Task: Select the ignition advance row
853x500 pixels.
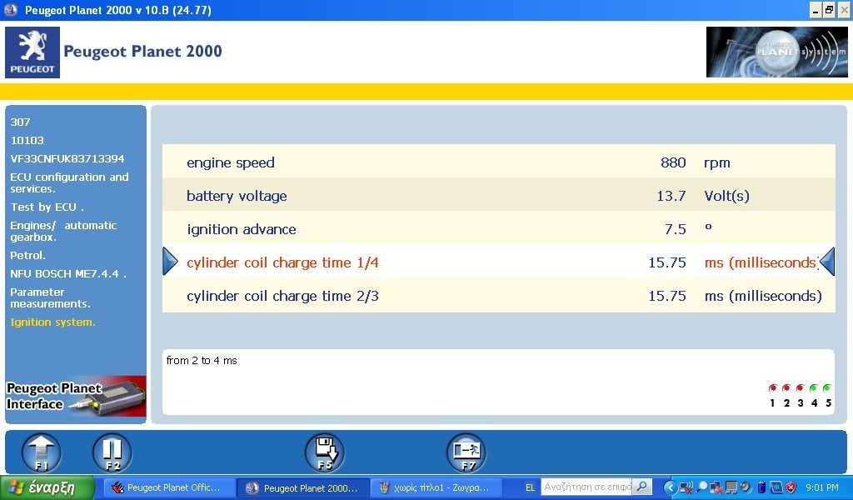Action: coord(498,228)
